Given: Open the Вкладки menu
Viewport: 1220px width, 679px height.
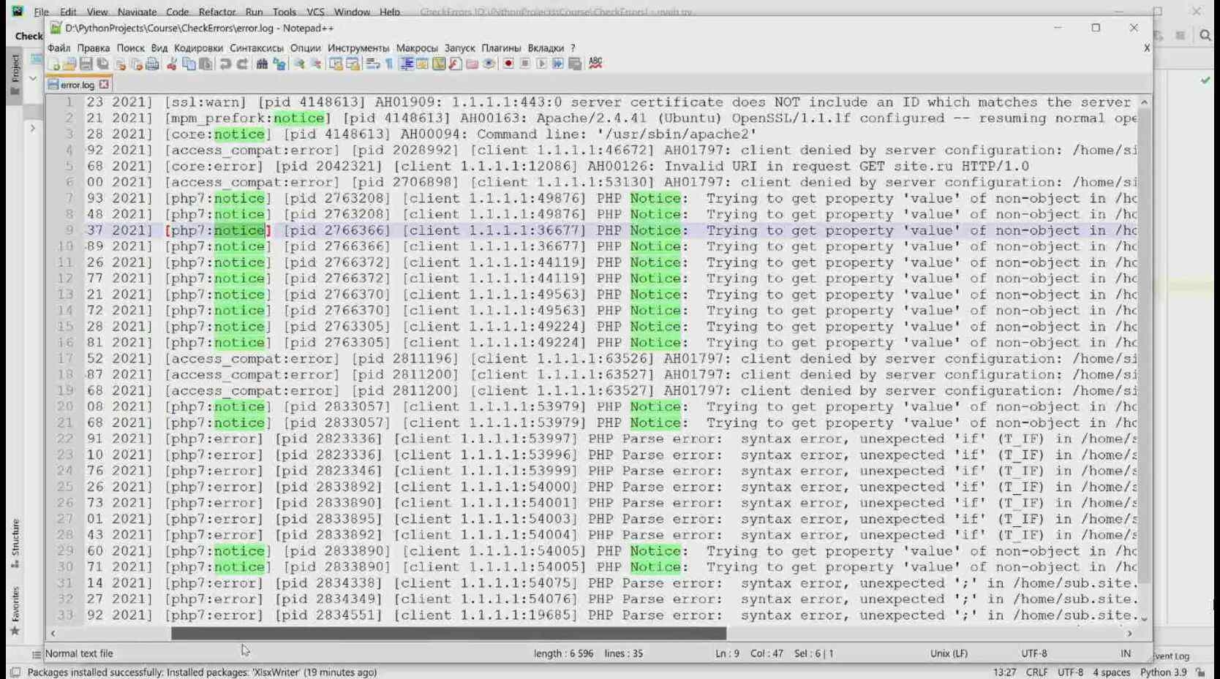Looking at the screenshot, I should tap(546, 48).
